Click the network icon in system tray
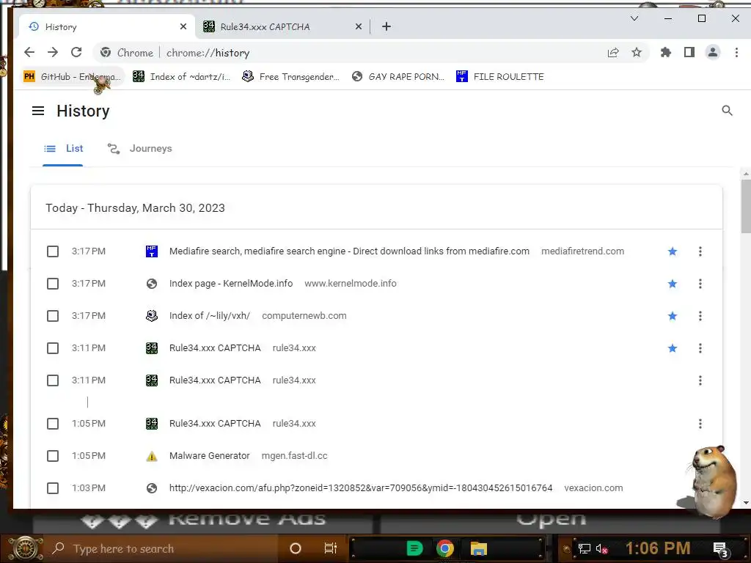 pyautogui.click(x=585, y=548)
